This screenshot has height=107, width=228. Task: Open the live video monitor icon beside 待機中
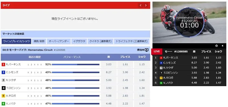tap(146, 50)
